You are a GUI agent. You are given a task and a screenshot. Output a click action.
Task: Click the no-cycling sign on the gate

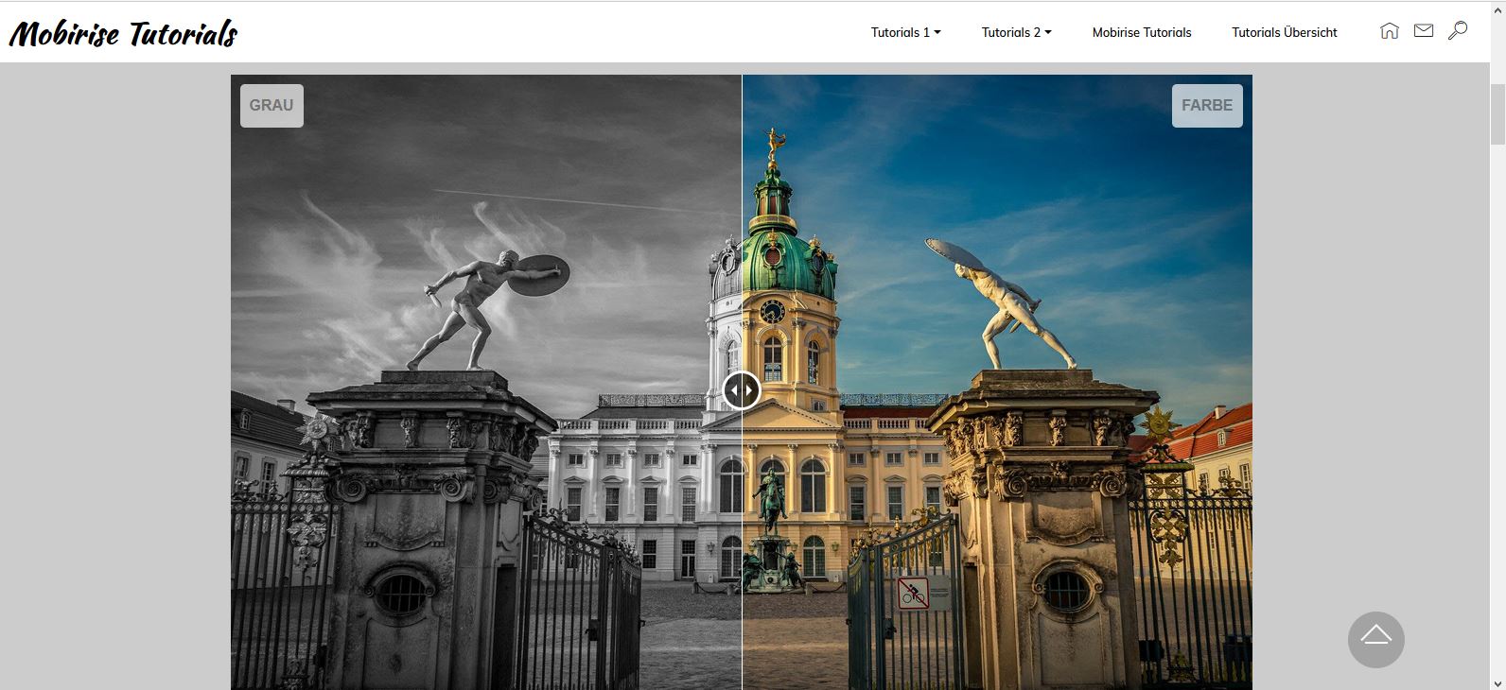pyautogui.click(x=912, y=594)
